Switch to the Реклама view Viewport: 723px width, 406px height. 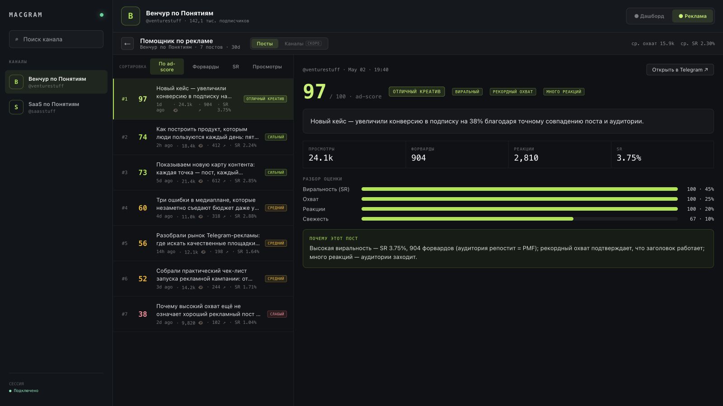pyautogui.click(x=692, y=16)
